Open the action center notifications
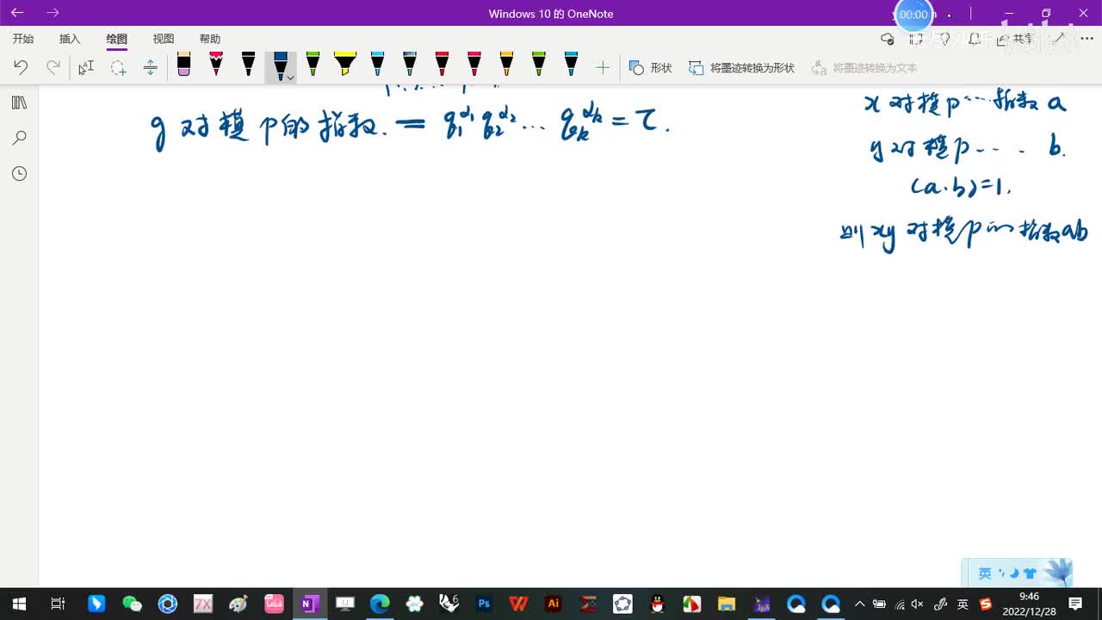 tap(1075, 604)
